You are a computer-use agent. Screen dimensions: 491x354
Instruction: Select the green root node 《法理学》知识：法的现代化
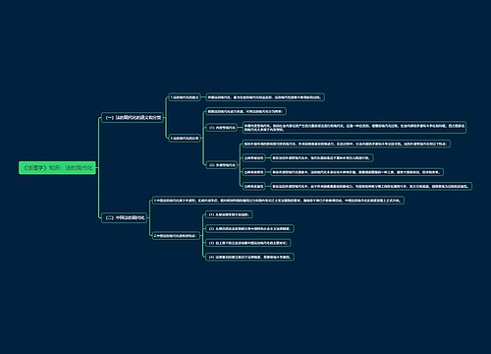click(57, 168)
